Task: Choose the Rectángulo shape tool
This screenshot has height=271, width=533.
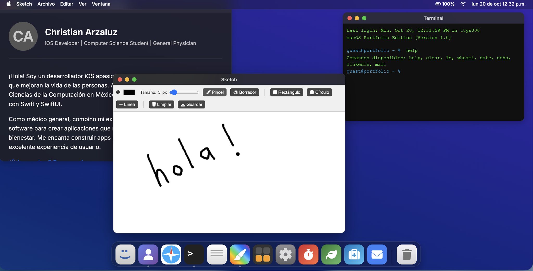Action: [287, 92]
